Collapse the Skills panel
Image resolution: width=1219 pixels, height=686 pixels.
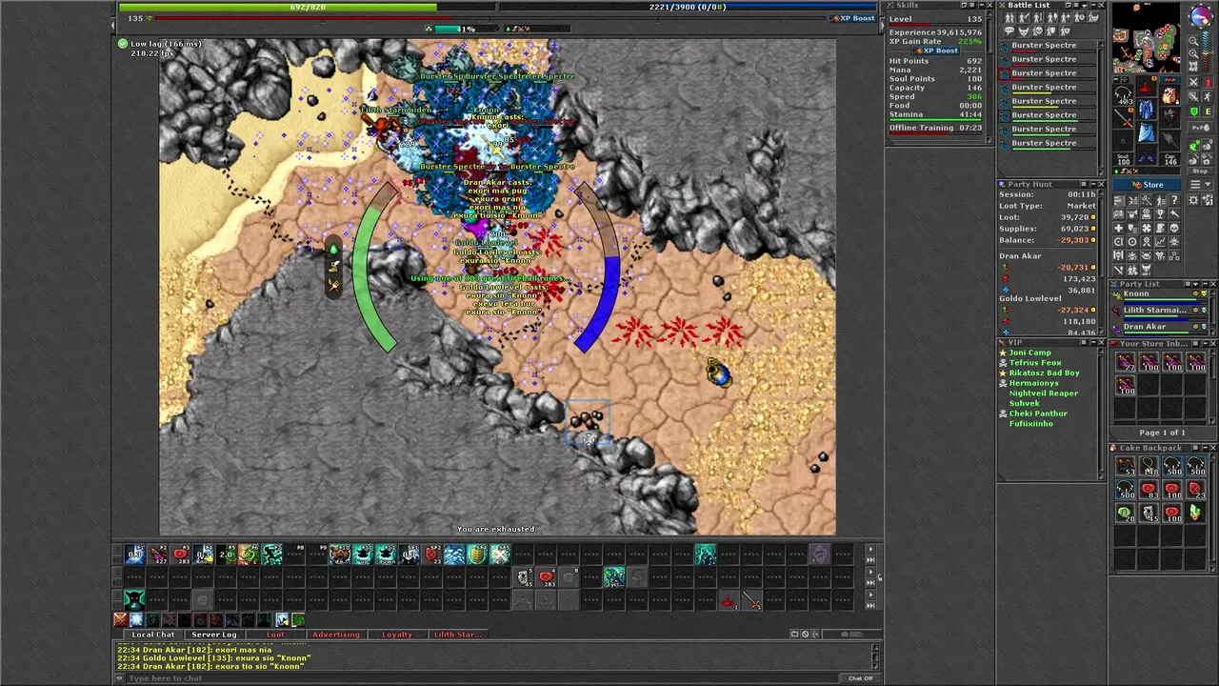[x=982, y=5]
